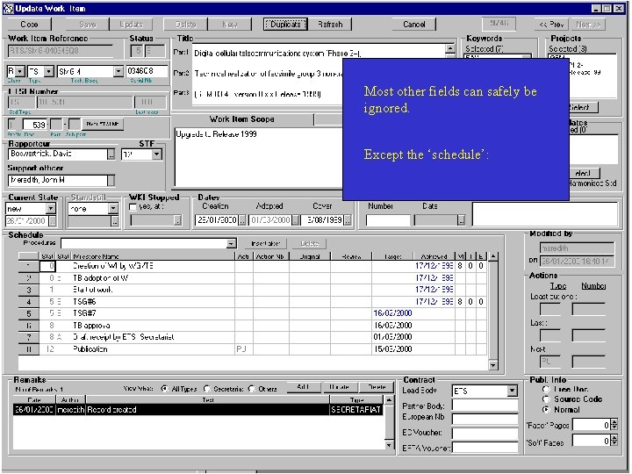The height and width of the screenshot is (474, 632).
Task: Click the Type column header in Actions
Action: [558, 286]
